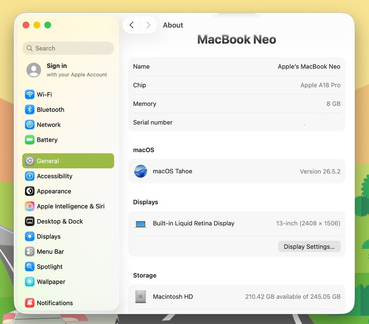Click the Apple Intelligence & Siri icon
The image size is (369, 324).
[30, 206]
